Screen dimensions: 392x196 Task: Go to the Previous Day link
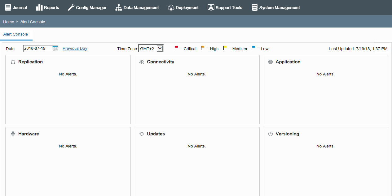point(75,48)
